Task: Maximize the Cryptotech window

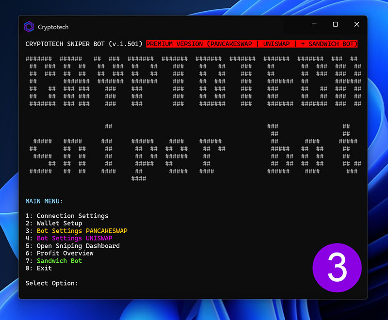Action: (335, 24)
